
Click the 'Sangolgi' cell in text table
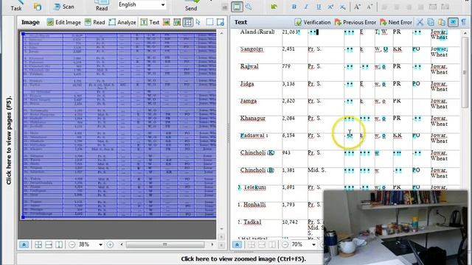click(x=251, y=49)
